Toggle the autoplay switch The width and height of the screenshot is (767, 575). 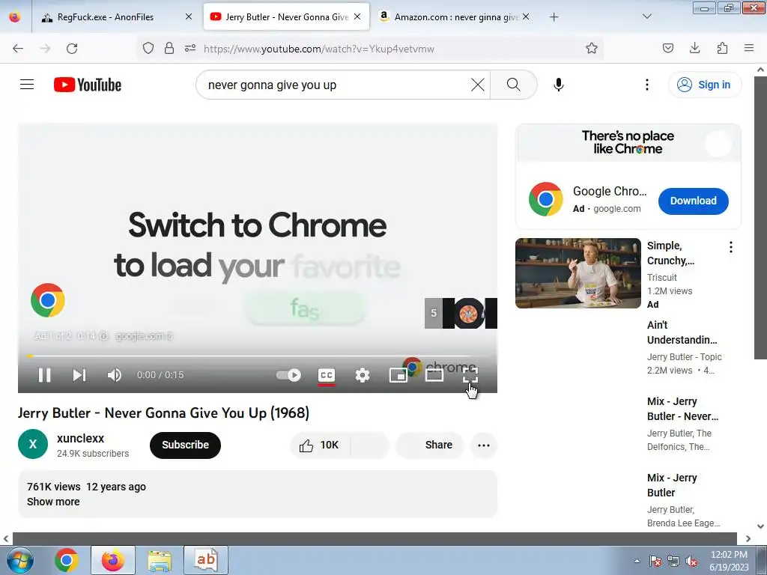[288, 375]
